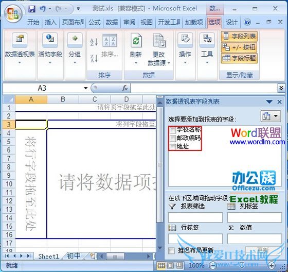Sort ascending A to Z
288x272 pixels.
click(x=94, y=42)
